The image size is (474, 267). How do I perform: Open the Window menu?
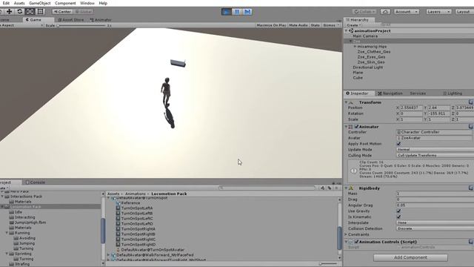(87, 3)
